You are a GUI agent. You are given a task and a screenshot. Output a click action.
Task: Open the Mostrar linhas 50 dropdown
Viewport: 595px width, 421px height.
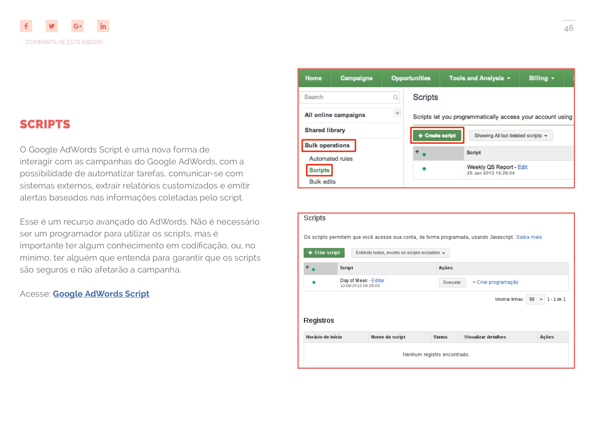pos(535,299)
